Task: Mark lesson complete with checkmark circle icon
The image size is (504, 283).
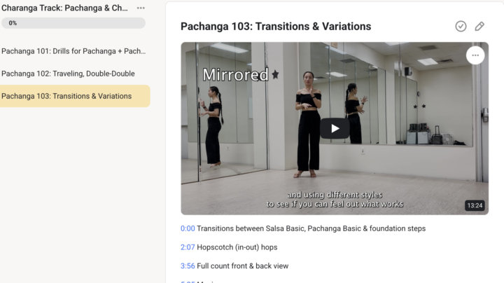Action: click(461, 27)
